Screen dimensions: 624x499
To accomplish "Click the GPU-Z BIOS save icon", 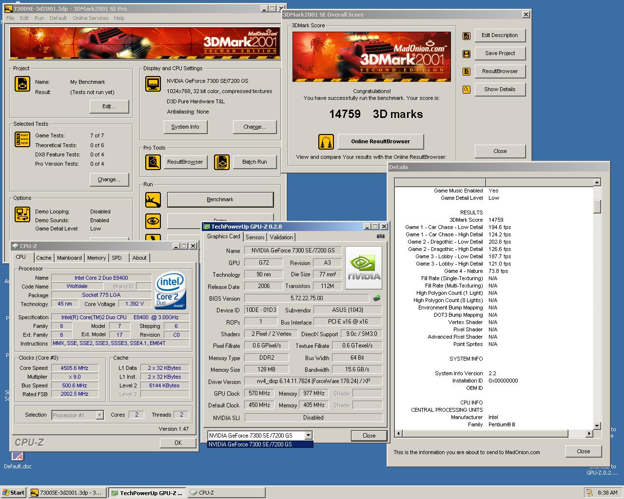I will click(x=377, y=298).
